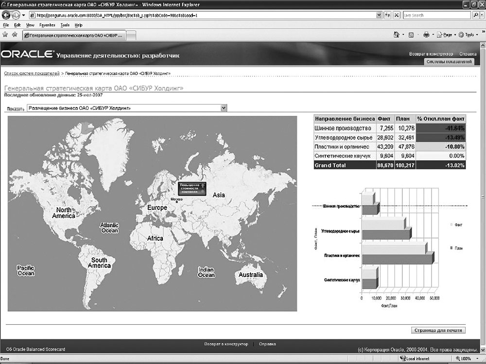The height and width of the screenshot is (364, 486).
Task: Click the Live Search magnifier icon
Action: pyautogui.click(x=475, y=15)
